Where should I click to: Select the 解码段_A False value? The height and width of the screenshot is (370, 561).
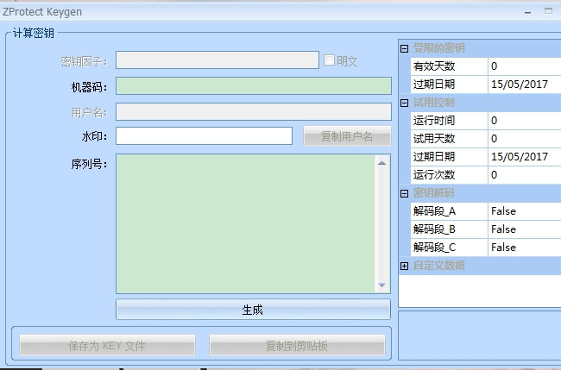[525, 211]
